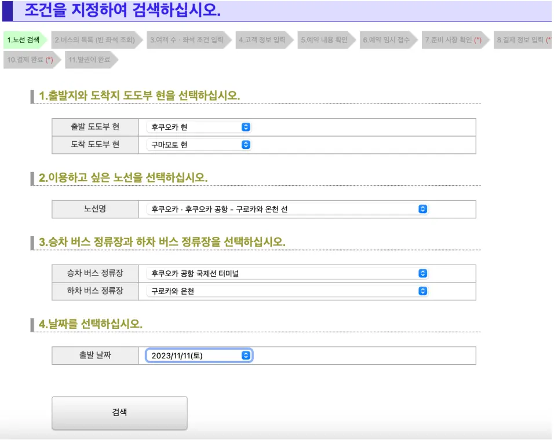The width and height of the screenshot is (554, 440).
Task: Click the stepper arrows on the date selector
Action: (x=245, y=355)
